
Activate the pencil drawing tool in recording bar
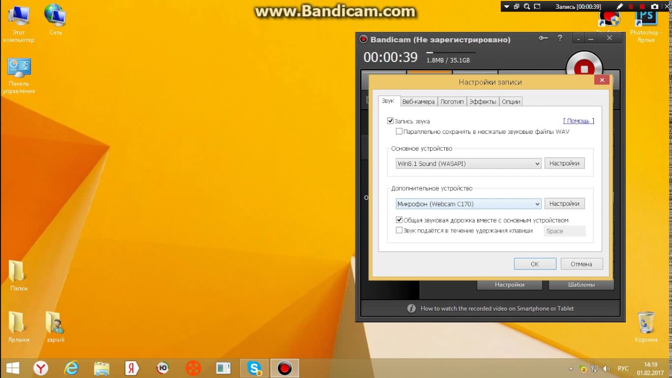[620, 7]
